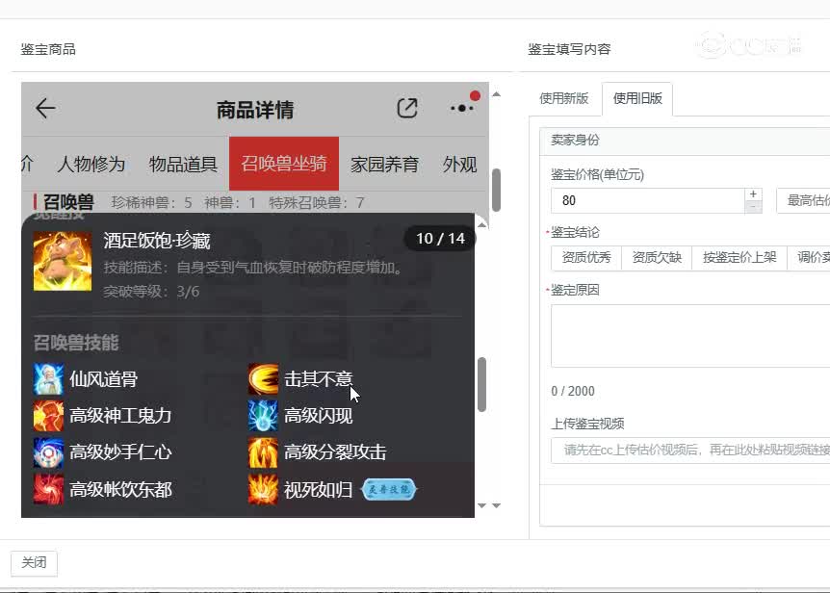
Task: Click the 高级妙手仁心 skill icon
Action: (48, 452)
